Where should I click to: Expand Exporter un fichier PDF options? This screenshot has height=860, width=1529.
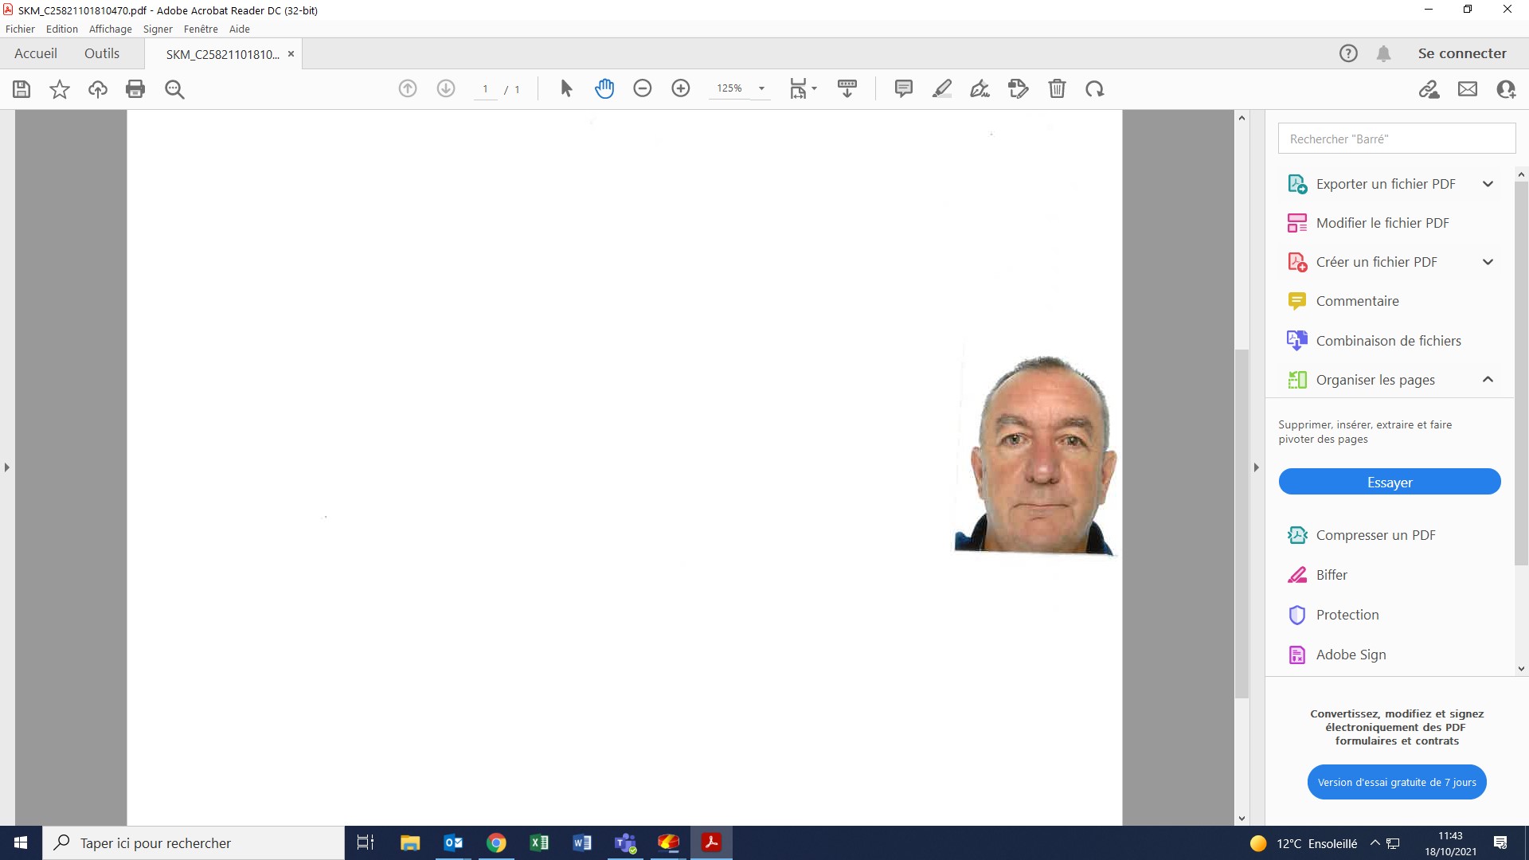pos(1488,184)
